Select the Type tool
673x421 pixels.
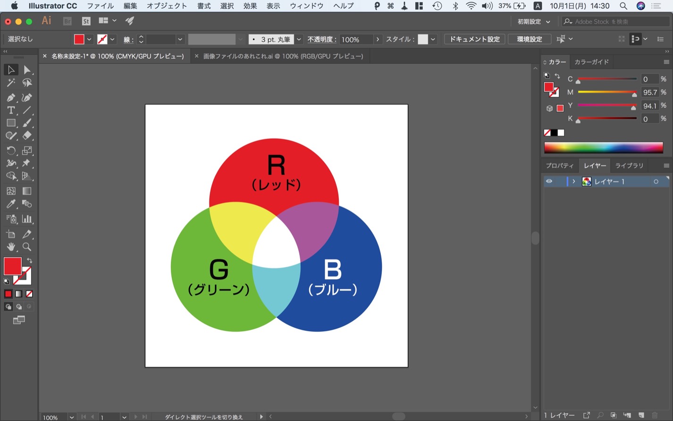click(11, 110)
